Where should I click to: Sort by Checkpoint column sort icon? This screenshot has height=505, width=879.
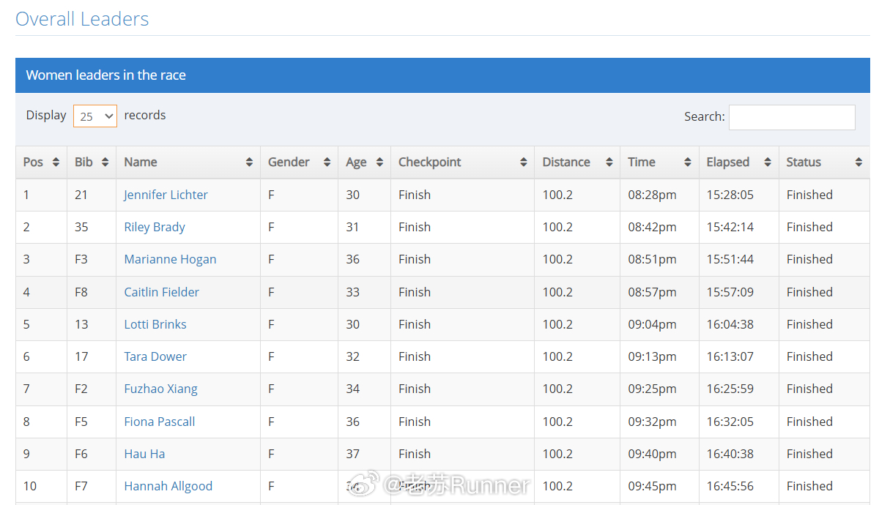523,162
